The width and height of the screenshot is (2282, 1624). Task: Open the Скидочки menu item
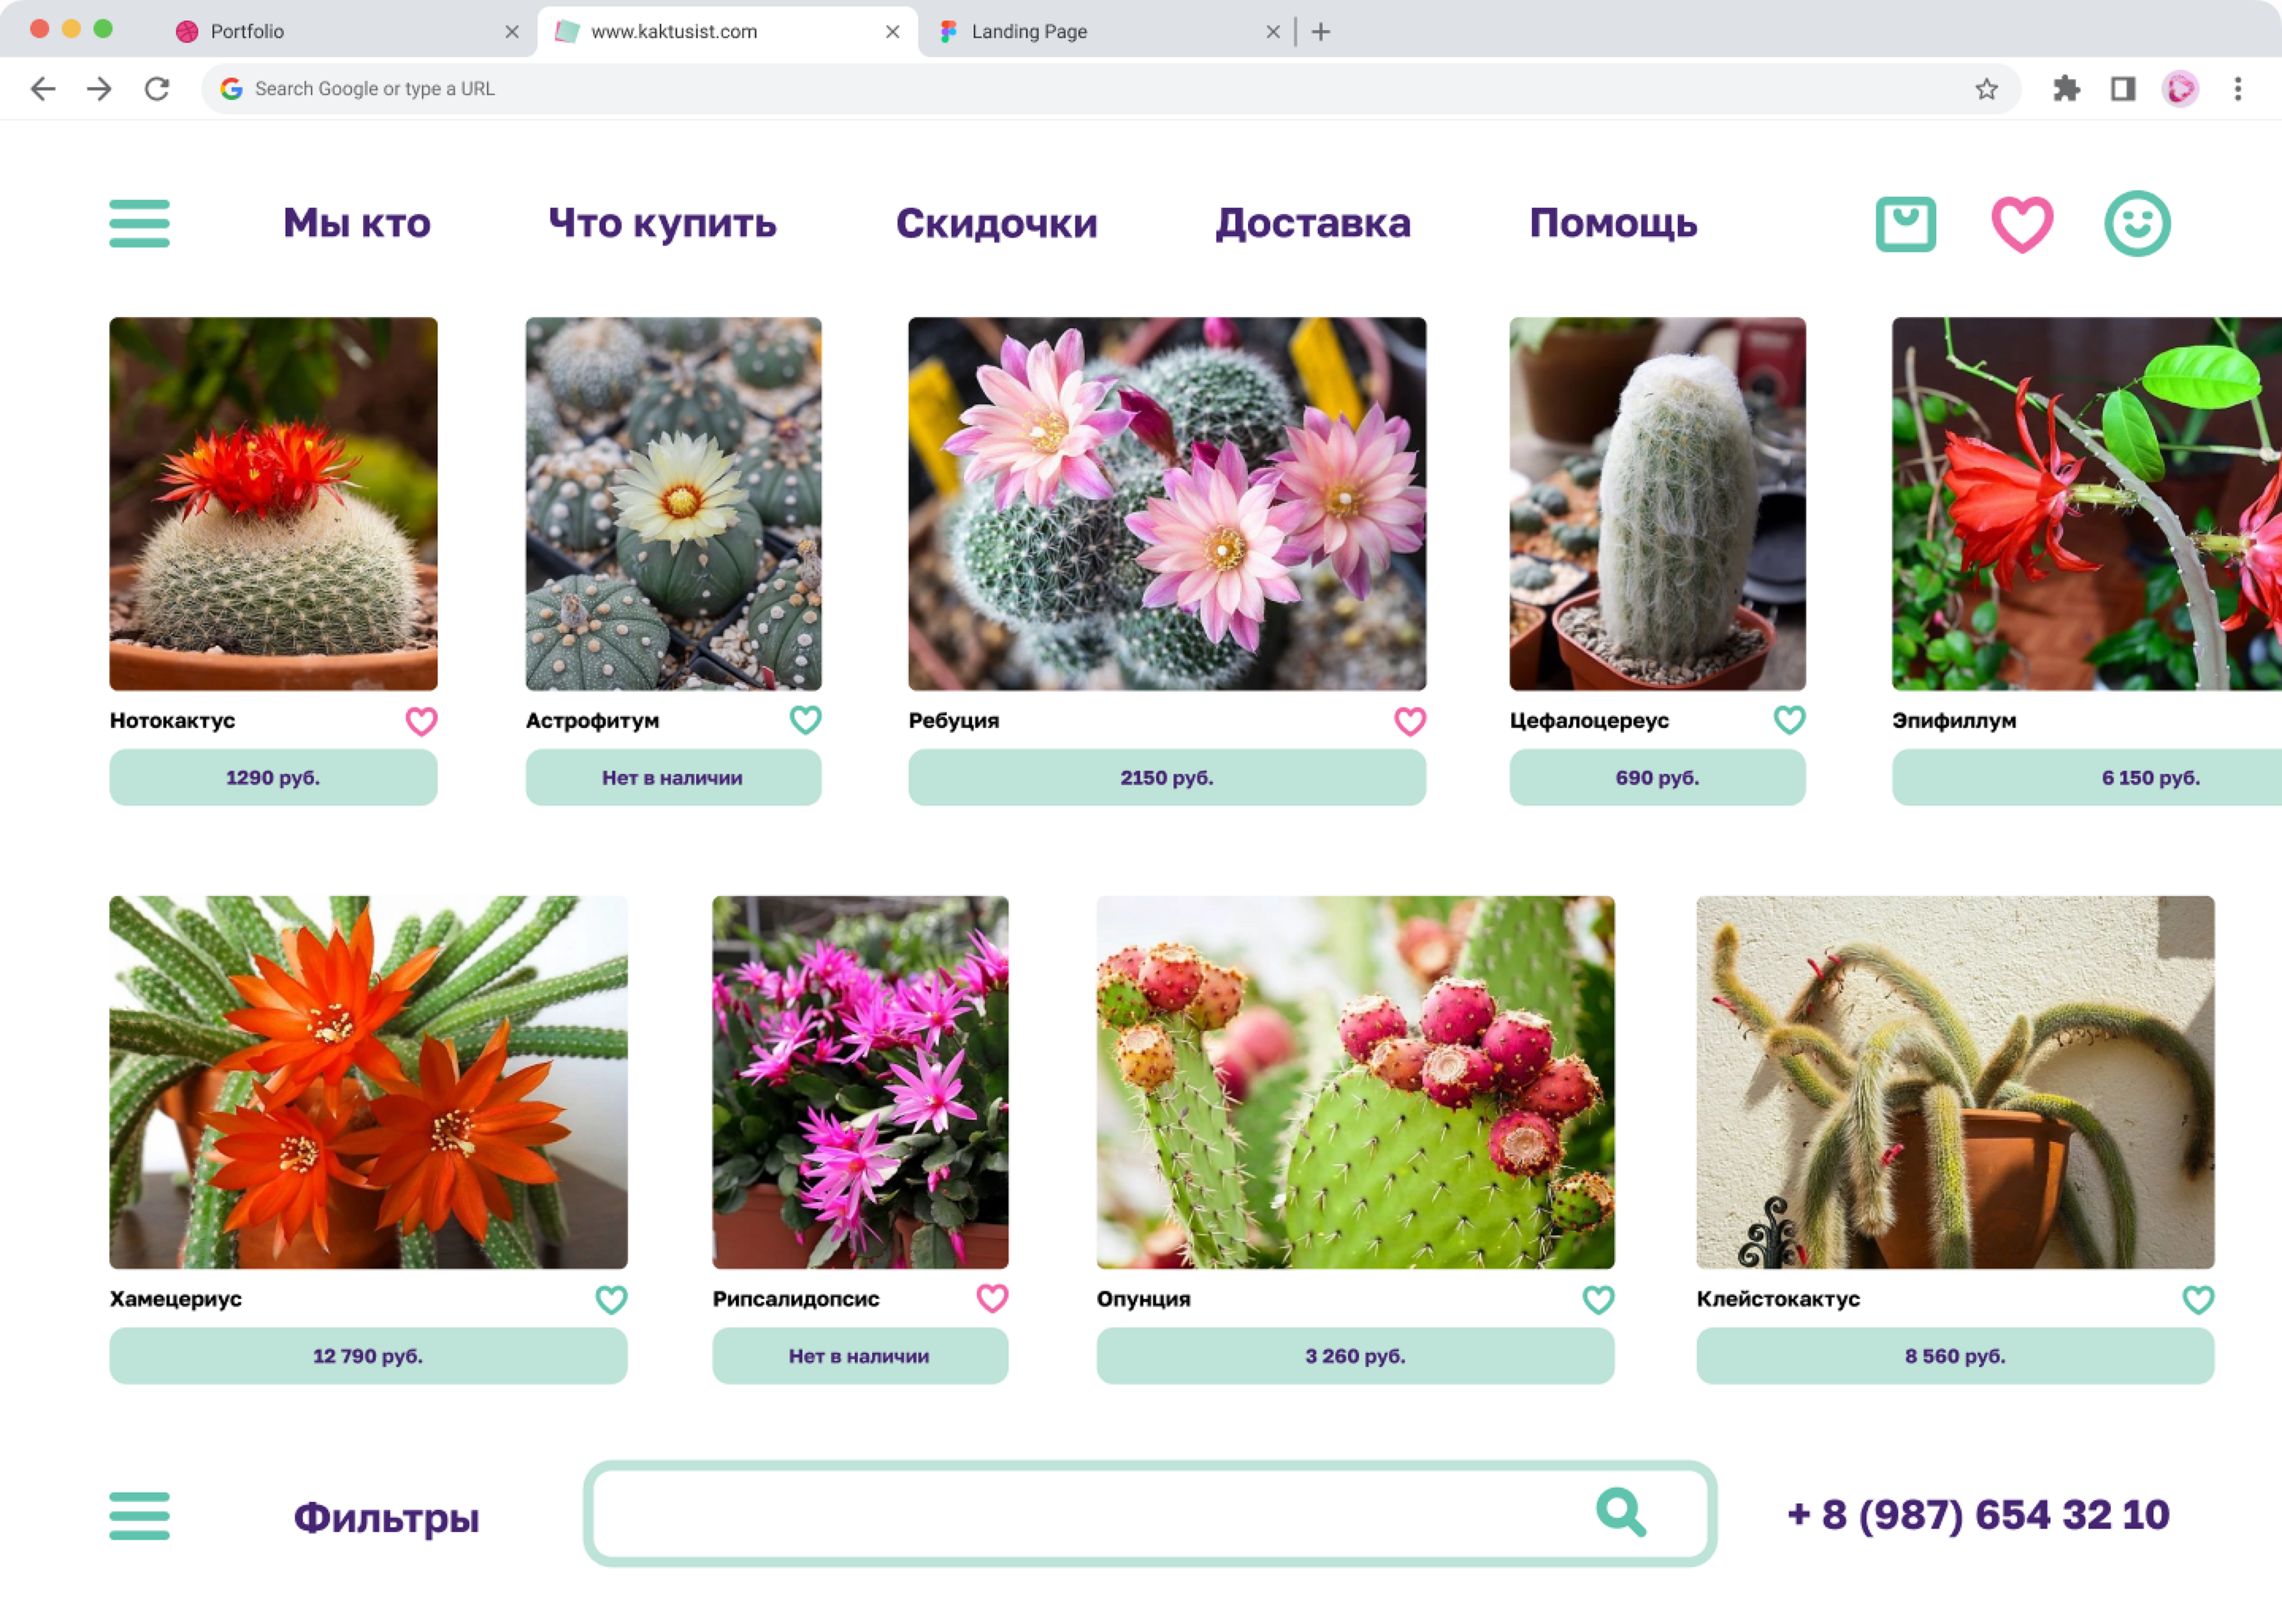pos(996,223)
